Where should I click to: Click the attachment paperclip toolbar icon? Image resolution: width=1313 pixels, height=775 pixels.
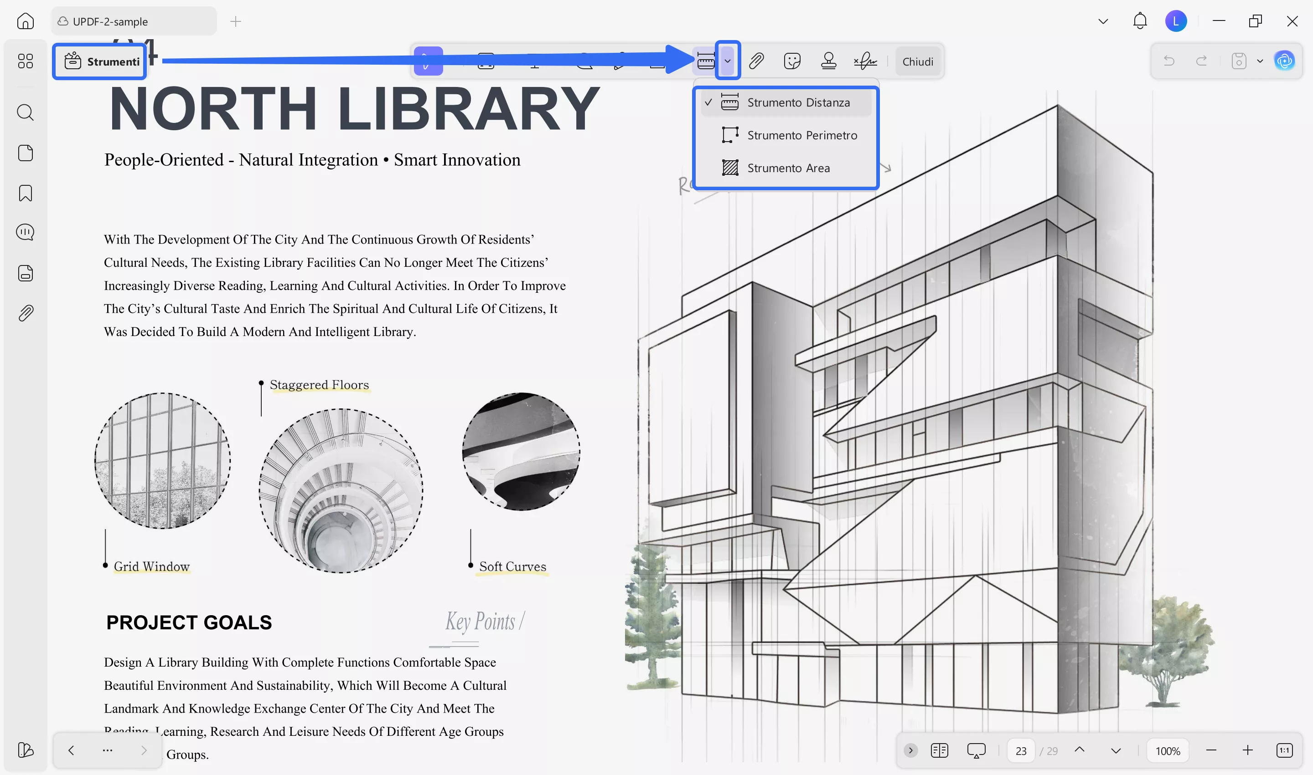tap(756, 61)
